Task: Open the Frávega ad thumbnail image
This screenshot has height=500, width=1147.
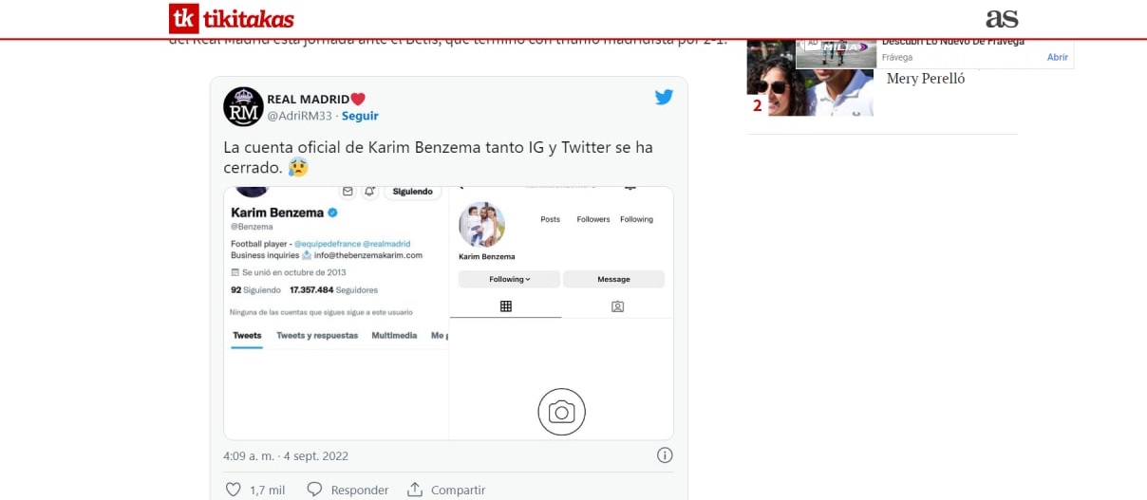Action: pyautogui.click(x=836, y=53)
